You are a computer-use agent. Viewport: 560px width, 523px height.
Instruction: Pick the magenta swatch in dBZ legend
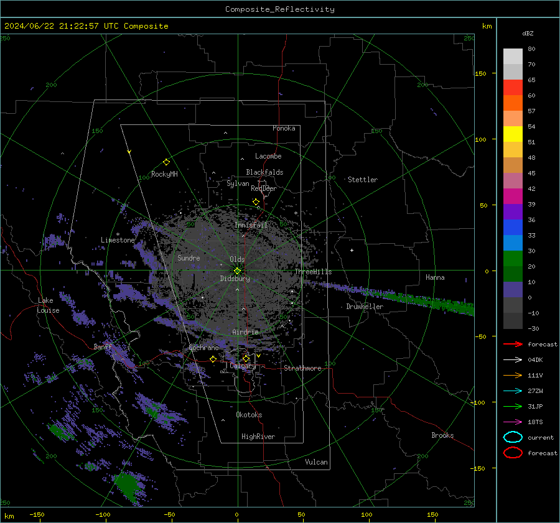pyautogui.click(x=513, y=197)
